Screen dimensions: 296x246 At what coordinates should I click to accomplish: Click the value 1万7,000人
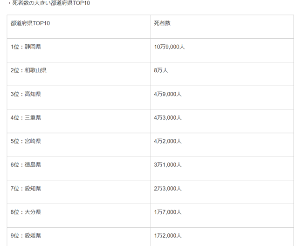(x=168, y=212)
